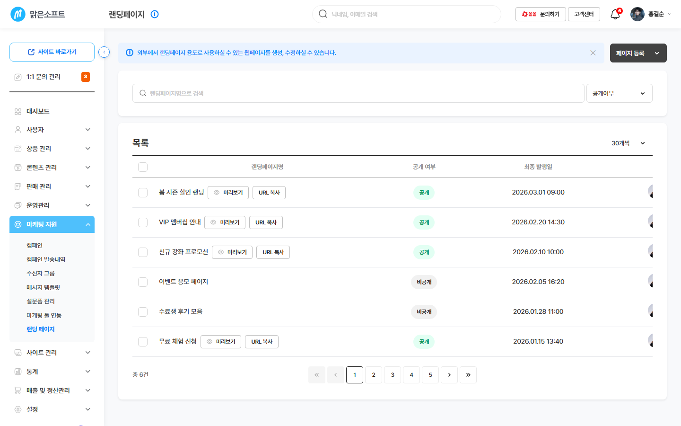Screen dimensions: 681x426
Task: Open the 수신자 그룹 submenu item
Action: click(x=41, y=273)
